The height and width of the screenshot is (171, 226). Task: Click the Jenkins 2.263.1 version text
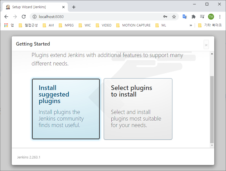(29, 157)
